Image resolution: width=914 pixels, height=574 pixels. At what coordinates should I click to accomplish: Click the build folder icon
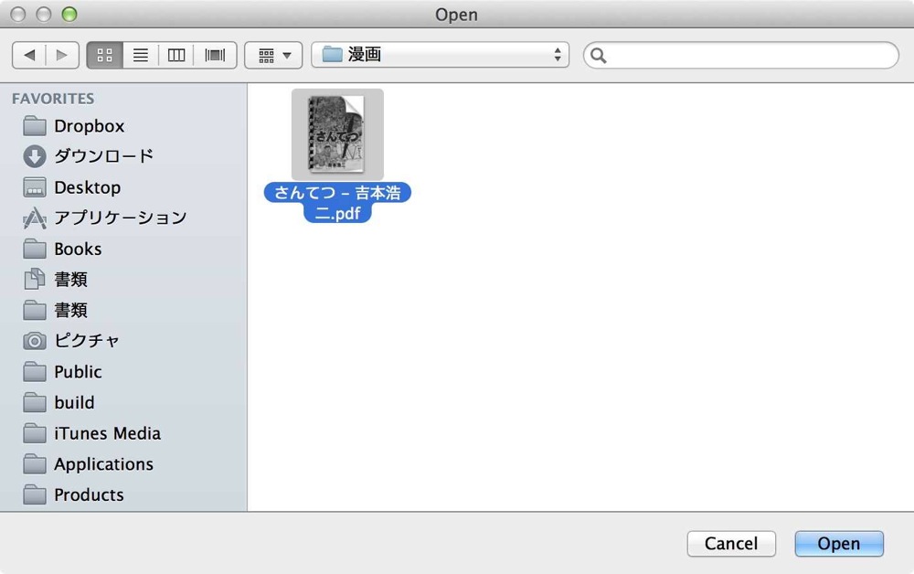35,403
